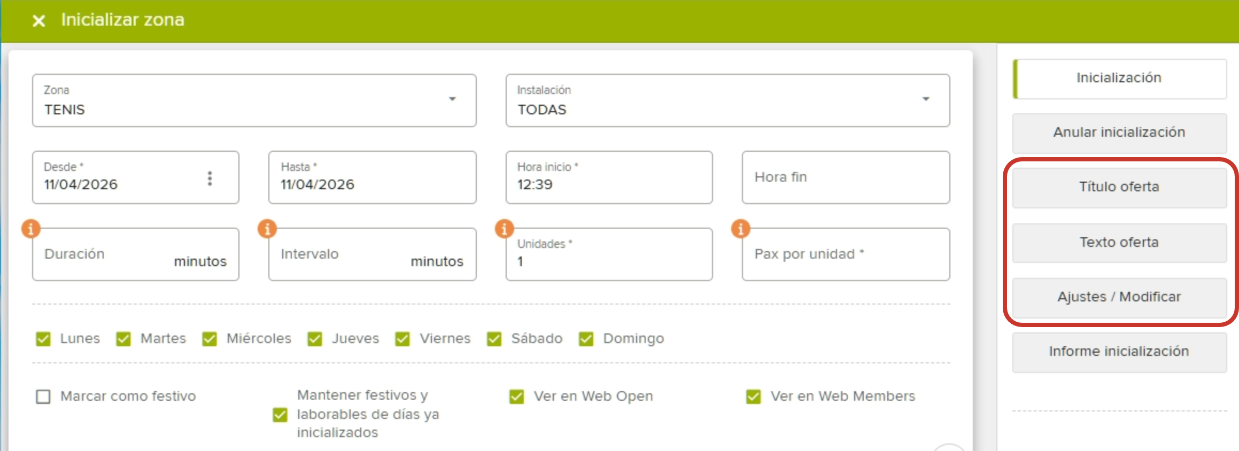The width and height of the screenshot is (1239, 451).
Task: Select the Inicialización tab
Action: [x=1119, y=79]
